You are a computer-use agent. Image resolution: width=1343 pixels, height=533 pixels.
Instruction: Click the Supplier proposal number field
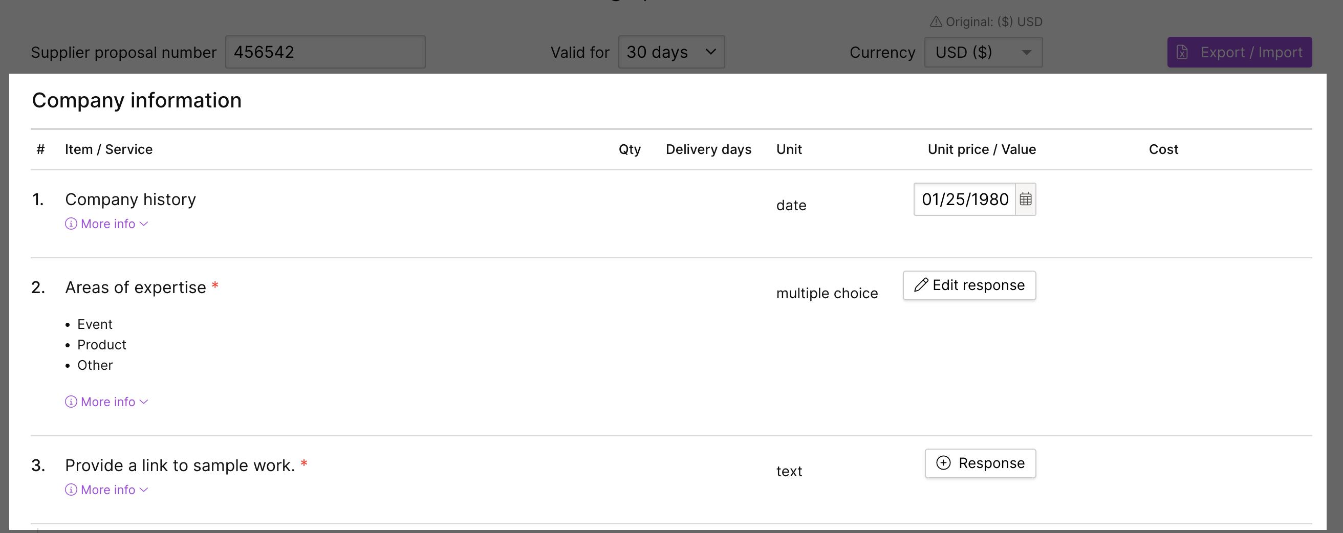pos(325,52)
